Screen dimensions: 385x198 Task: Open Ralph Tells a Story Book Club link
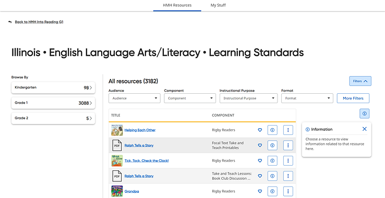pyautogui.click(x=139, y=176)
